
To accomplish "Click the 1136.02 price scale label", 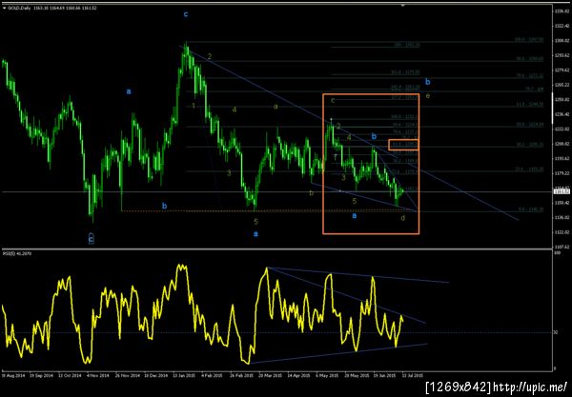I will (562, 217).
